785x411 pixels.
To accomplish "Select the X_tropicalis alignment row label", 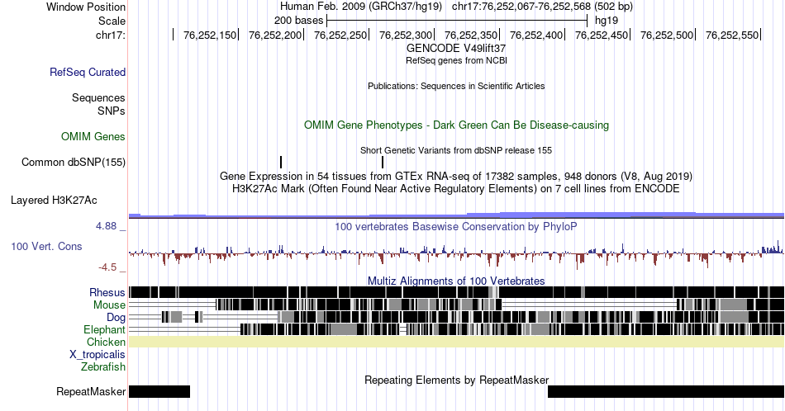I will click(x=98, y=355).
